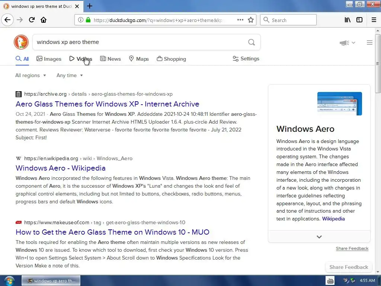Switch to the Maps tab

point(139,59)
